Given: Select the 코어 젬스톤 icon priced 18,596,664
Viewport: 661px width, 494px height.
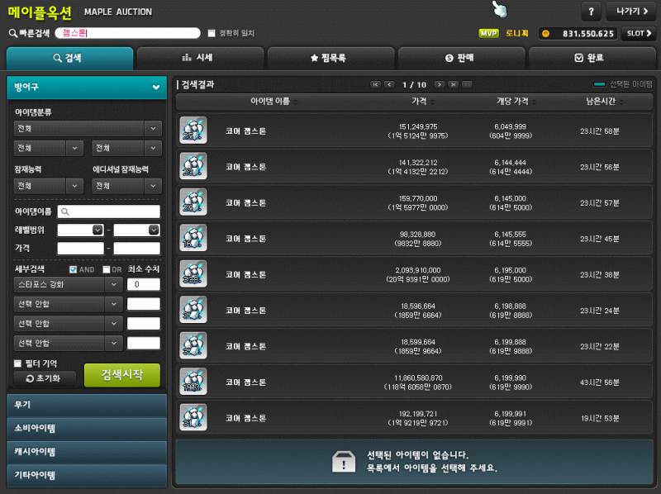Looking at the screenshot, I should [x=193, y=310].
